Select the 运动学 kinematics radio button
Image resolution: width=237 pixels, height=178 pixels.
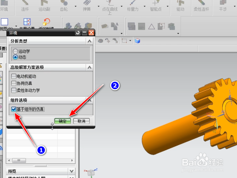(x=15, y=51)
